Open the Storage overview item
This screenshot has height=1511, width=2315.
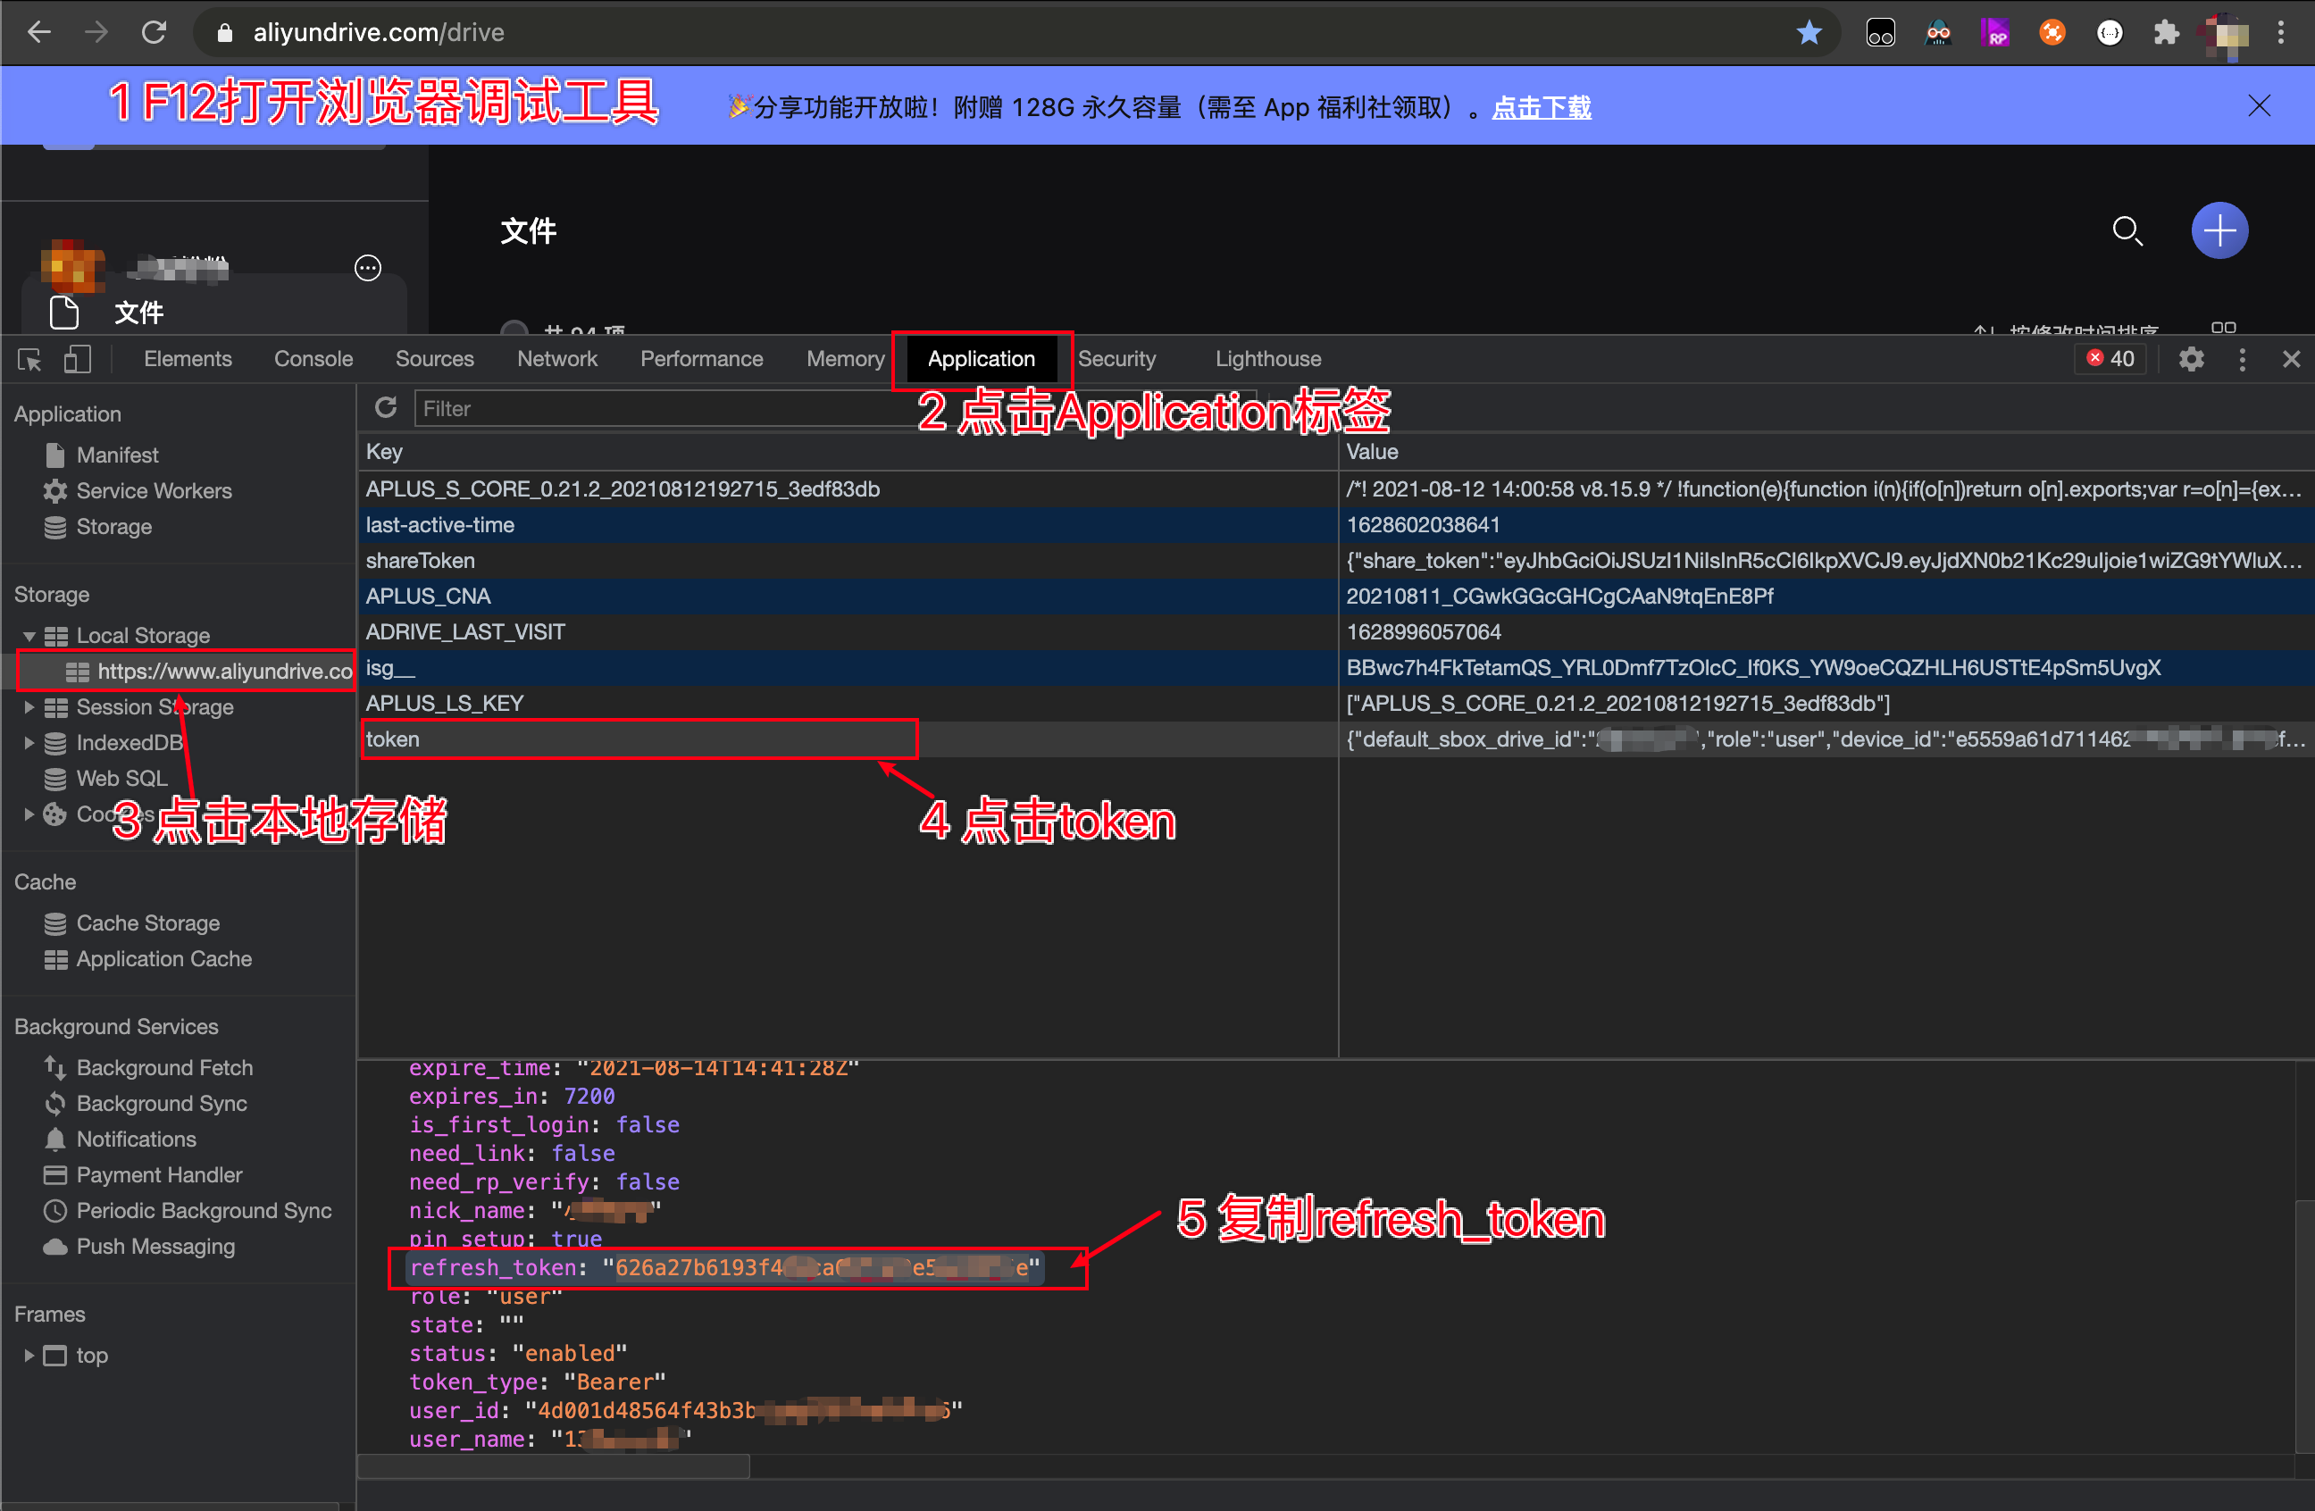[x=113, y=526]
